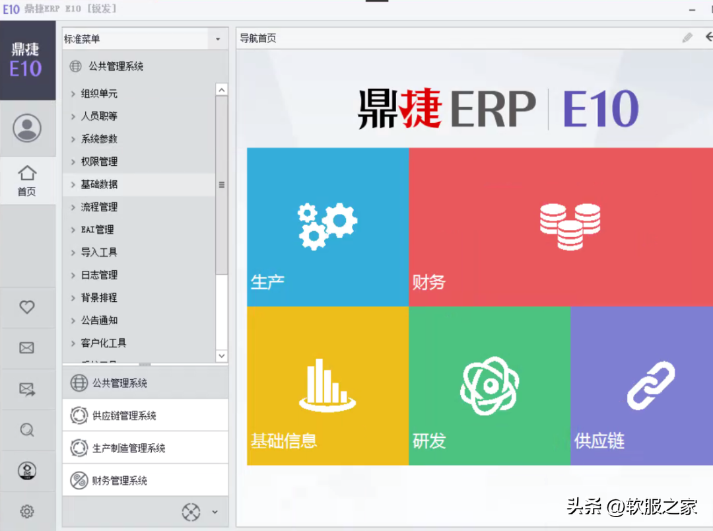Expand the 系统参数 tree node
The height and width of the screenshot is (531, 713).
(x=73, y=139)
